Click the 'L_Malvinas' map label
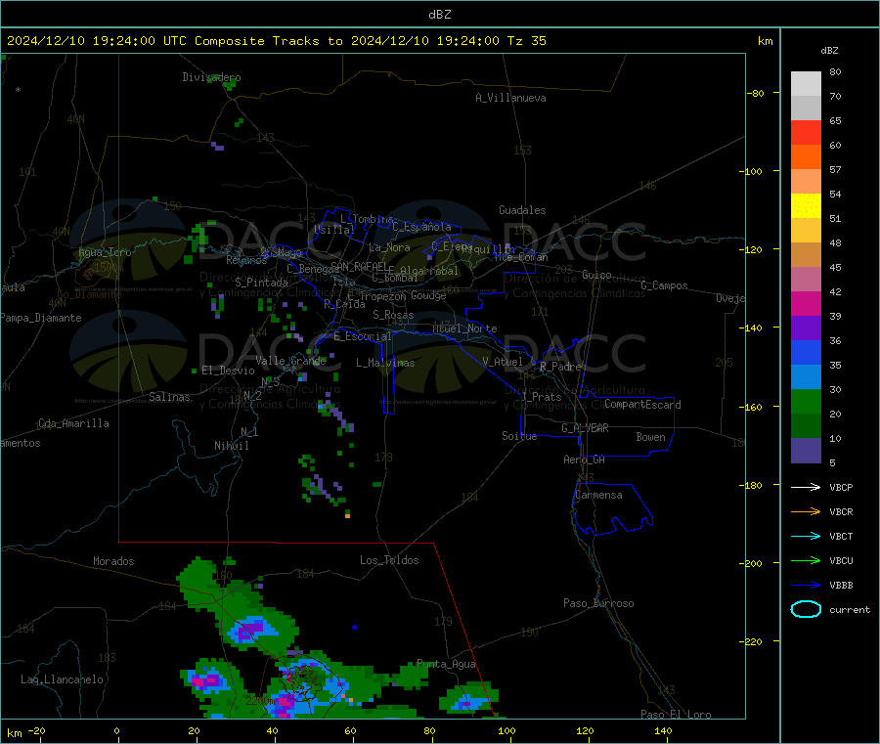Screen dimensions: 880x744 (x=385, y=363)
